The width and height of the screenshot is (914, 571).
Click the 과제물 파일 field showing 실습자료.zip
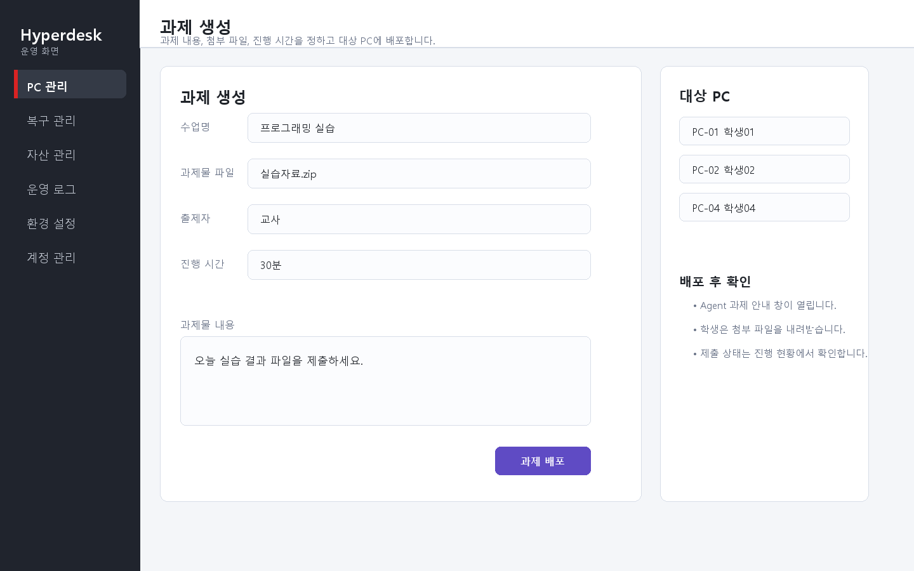pyautogui.click(x=419, y=174)
